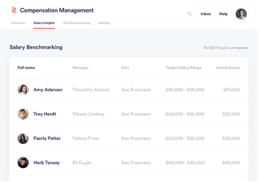The height and width of the screenshot is (182, 259).
Task: Open the Job Benchmarking tab
Action: point(76,23)
